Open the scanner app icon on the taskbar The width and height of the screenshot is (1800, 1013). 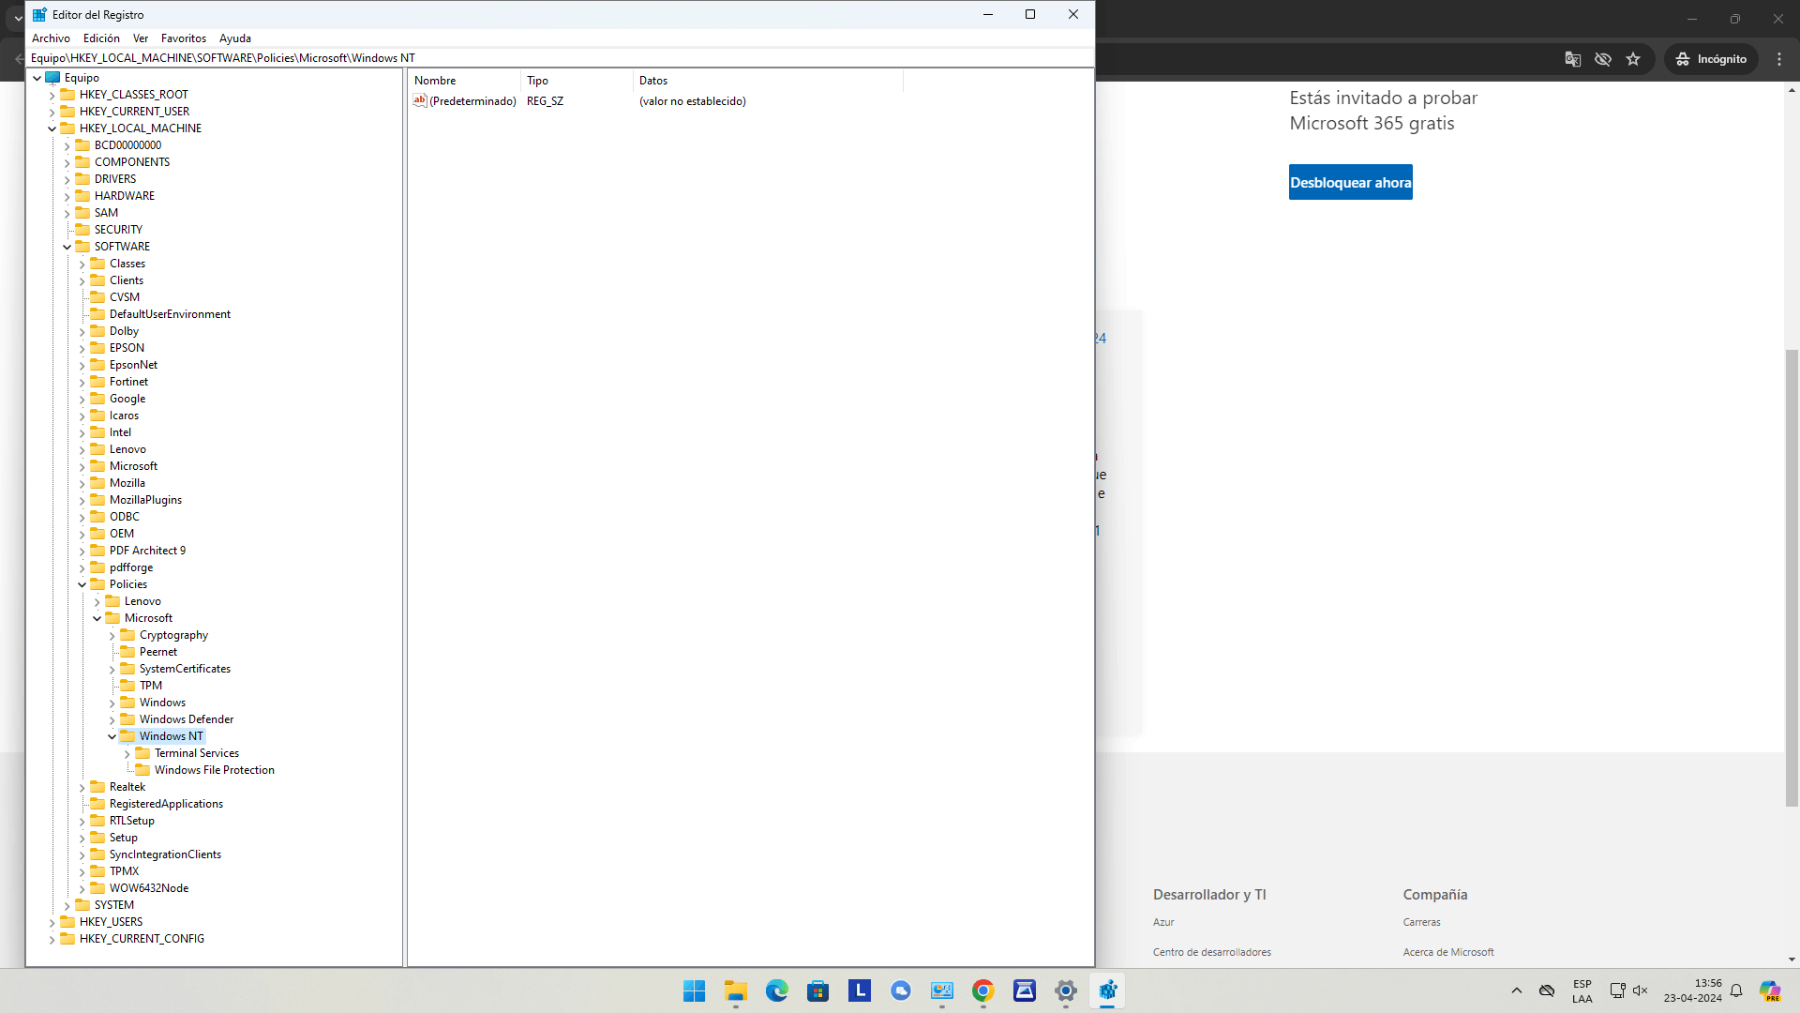(1024, 990)
